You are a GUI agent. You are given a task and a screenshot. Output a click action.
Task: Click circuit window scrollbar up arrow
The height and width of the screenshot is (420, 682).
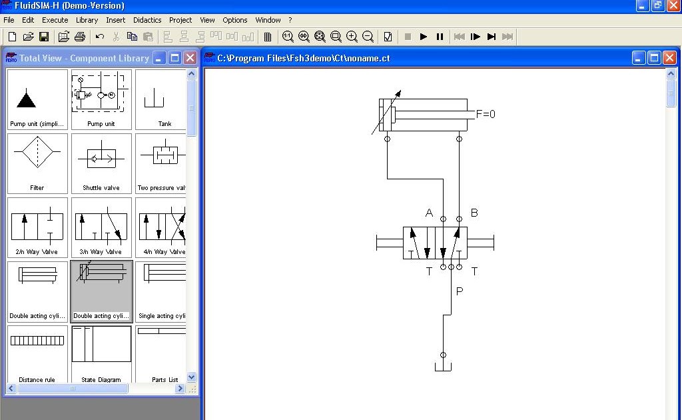coord(671,73)
